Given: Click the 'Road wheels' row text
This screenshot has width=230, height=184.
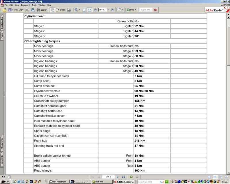Looking at the screenshot, I should coord(43,171).
